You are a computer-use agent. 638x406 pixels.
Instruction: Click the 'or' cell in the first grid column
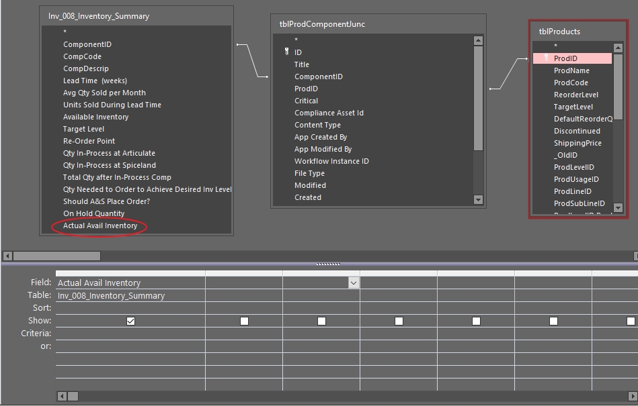tap(130, 346)
